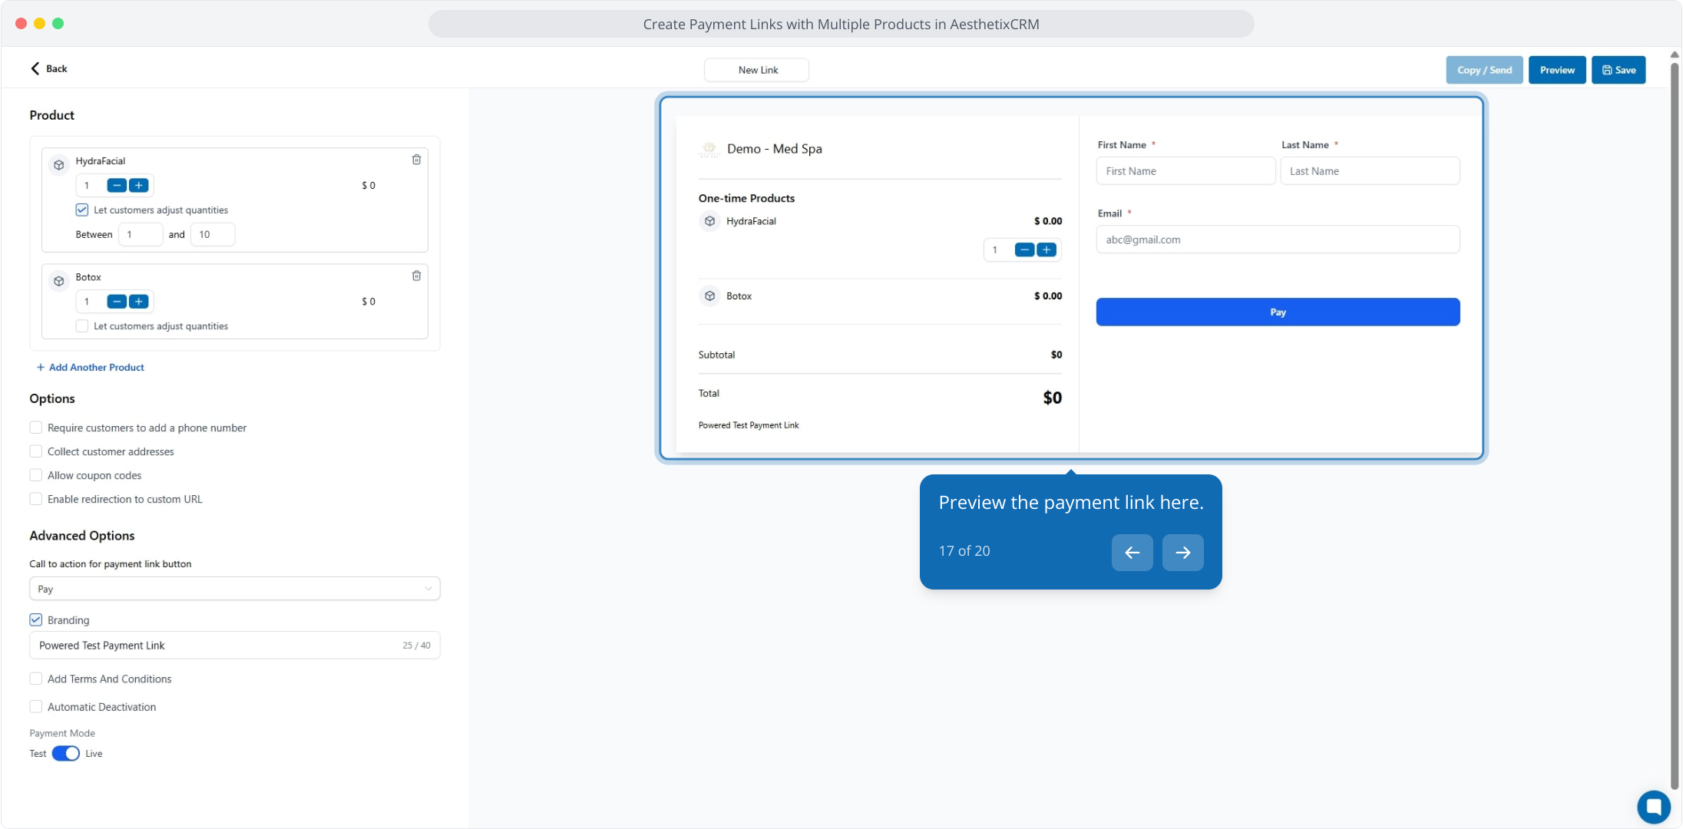
Task: Click Add Another Product link
Action: [x=91, y=367]
